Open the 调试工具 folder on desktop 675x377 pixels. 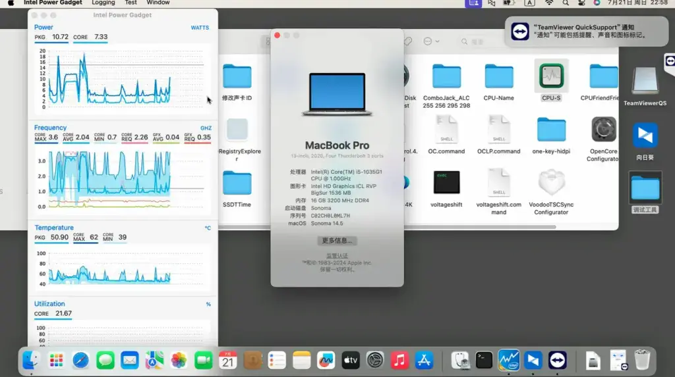[x=645, y=188]
